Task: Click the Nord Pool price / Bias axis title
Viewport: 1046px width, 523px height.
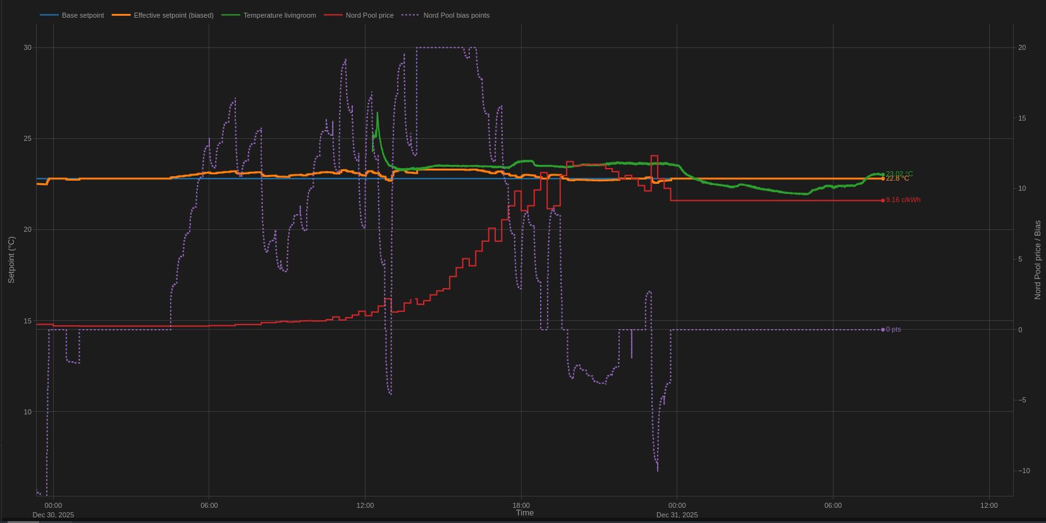Action: click(x=1037, y=260)
